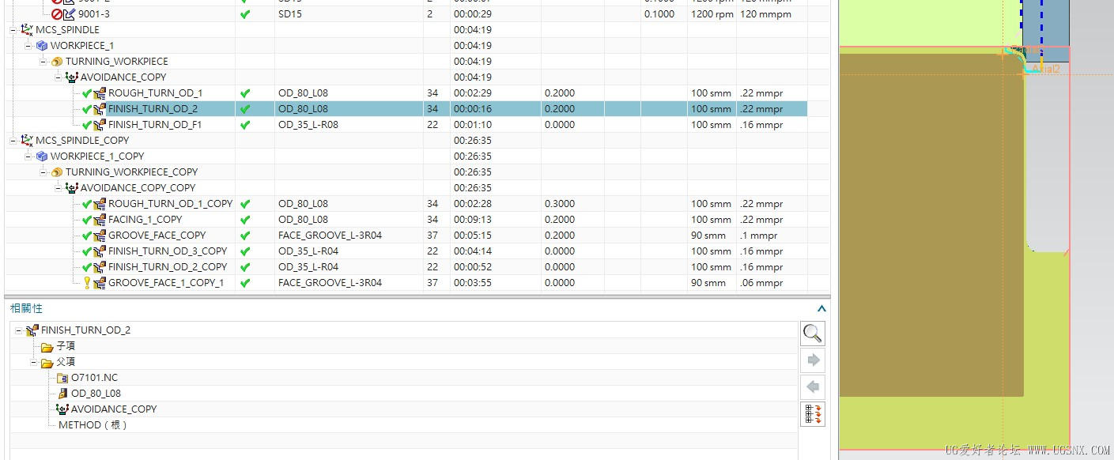Viewport: 1114px width, 460px height.
Task: Click the TURNING_WORKPIECE geometry icon
Action: [x=57, y=61]
